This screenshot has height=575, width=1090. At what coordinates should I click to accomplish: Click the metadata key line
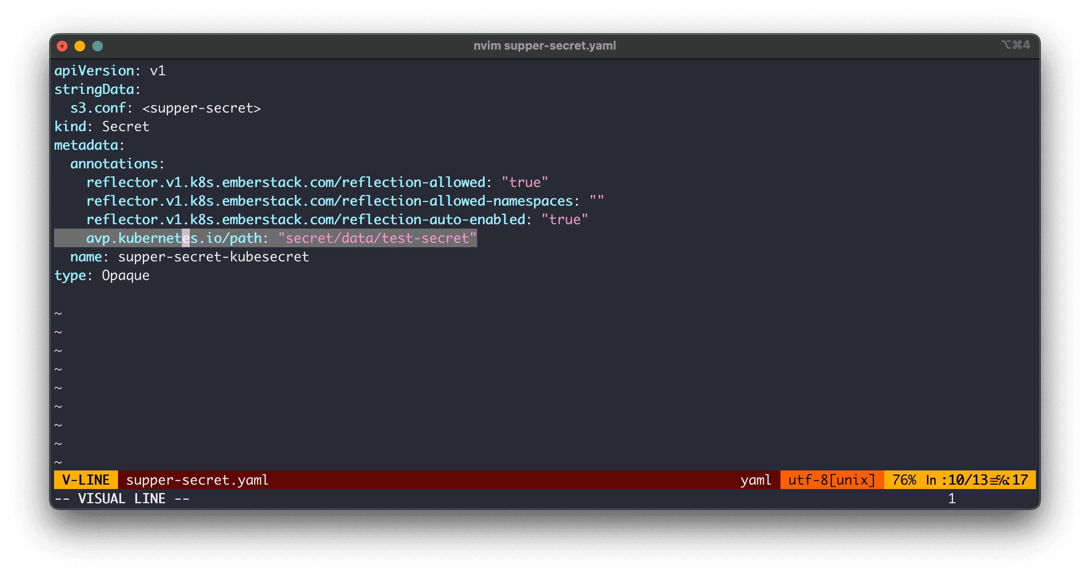[x=86, y=145]
